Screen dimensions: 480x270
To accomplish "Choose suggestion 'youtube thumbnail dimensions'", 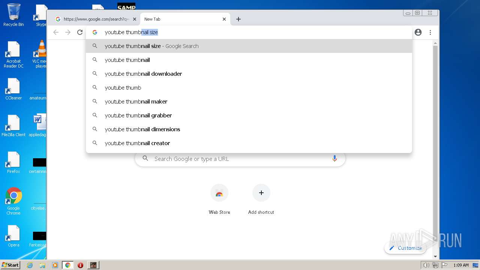I will pyautogui.click(x=249, y=129).
